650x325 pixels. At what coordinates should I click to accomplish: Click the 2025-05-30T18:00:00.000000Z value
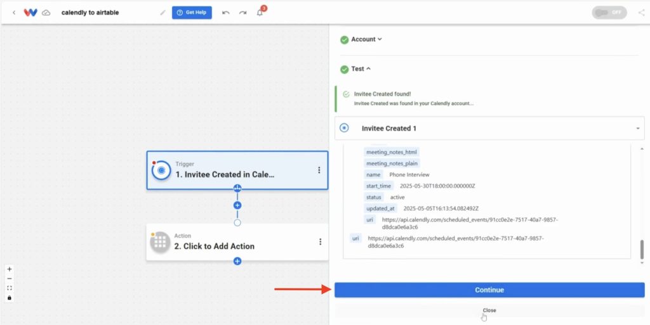(x=437, y=186)
